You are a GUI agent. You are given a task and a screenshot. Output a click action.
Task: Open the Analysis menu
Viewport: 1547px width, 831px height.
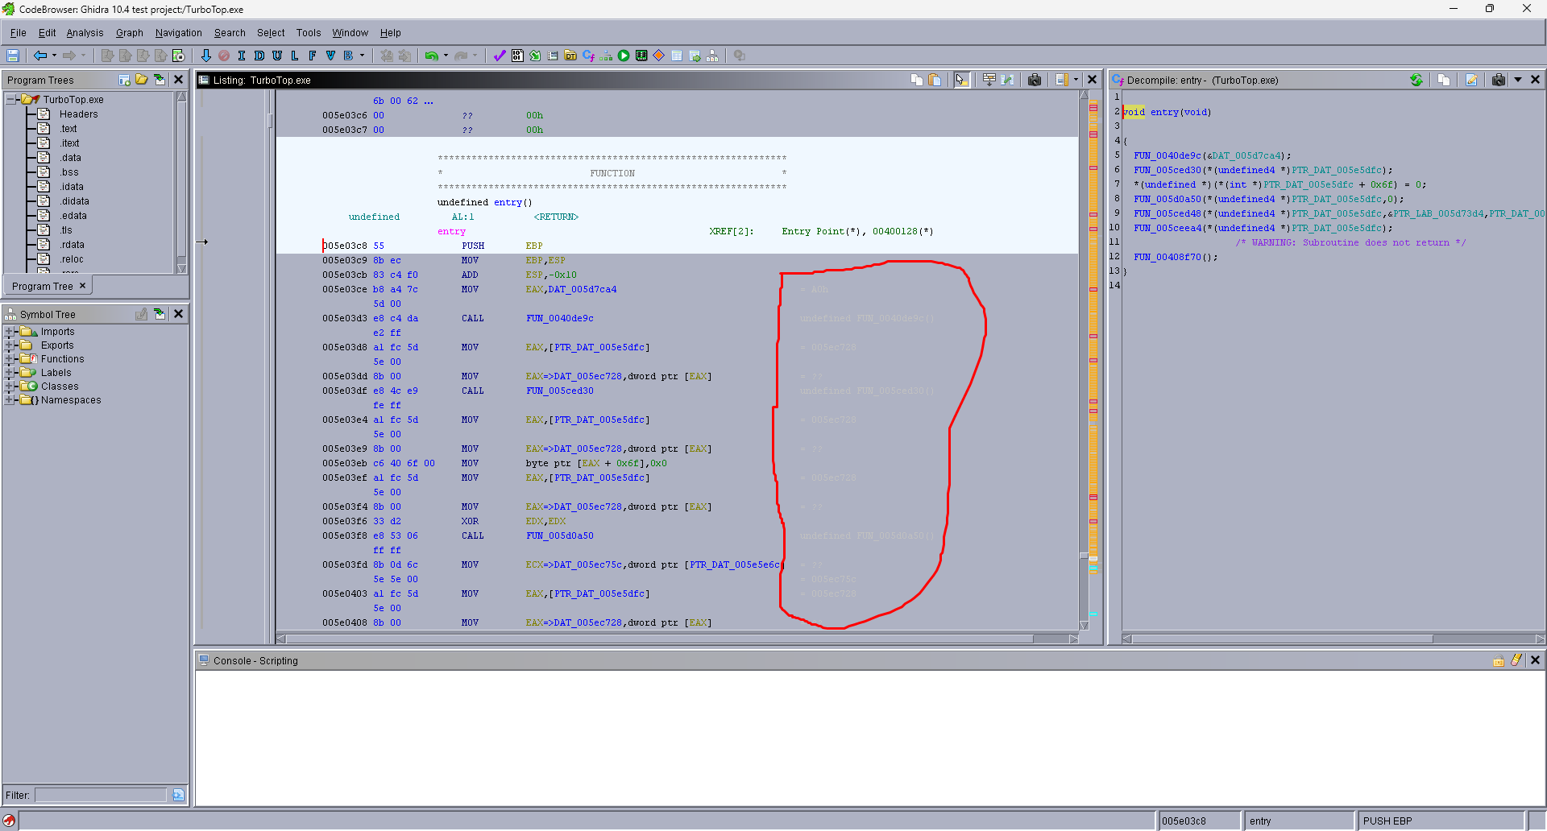click(x=85, y=33)
